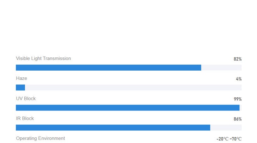Viewport: 257px width, 143px height.
Task: Click the gray empty track of Haze bar
Action: tap(133, 87)
